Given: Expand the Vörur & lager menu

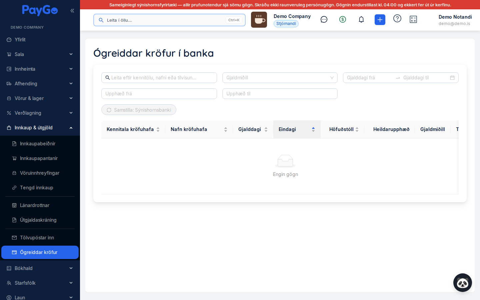Looking at the screenshot, I should point(40,98).
